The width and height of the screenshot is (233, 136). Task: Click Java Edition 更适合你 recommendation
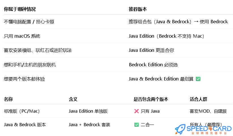(151, 50)
